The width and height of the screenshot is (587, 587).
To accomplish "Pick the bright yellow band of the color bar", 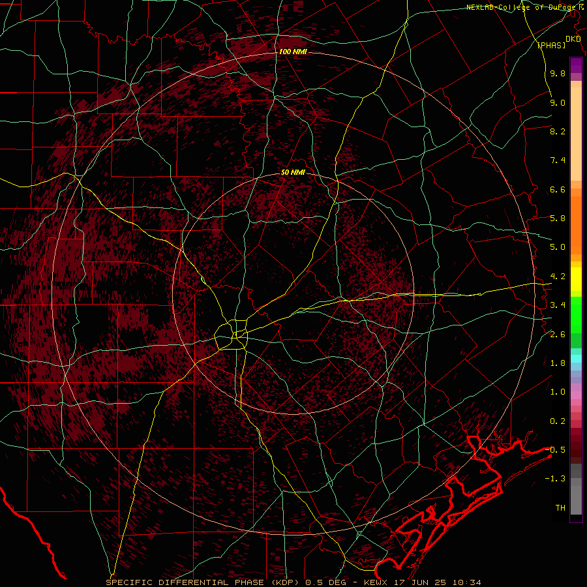I will pos(576,279).
